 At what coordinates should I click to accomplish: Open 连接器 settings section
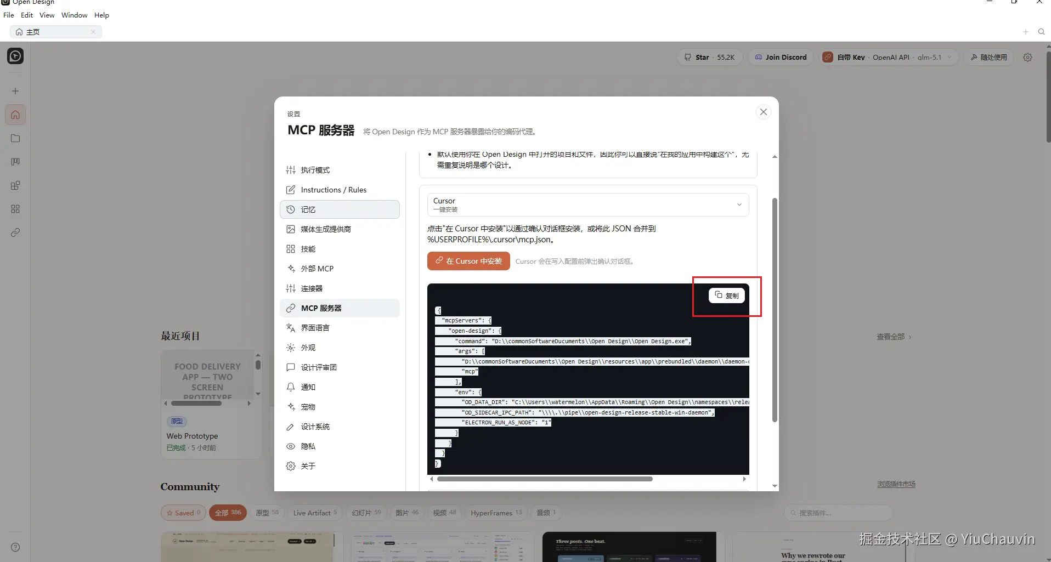point(340,288)
